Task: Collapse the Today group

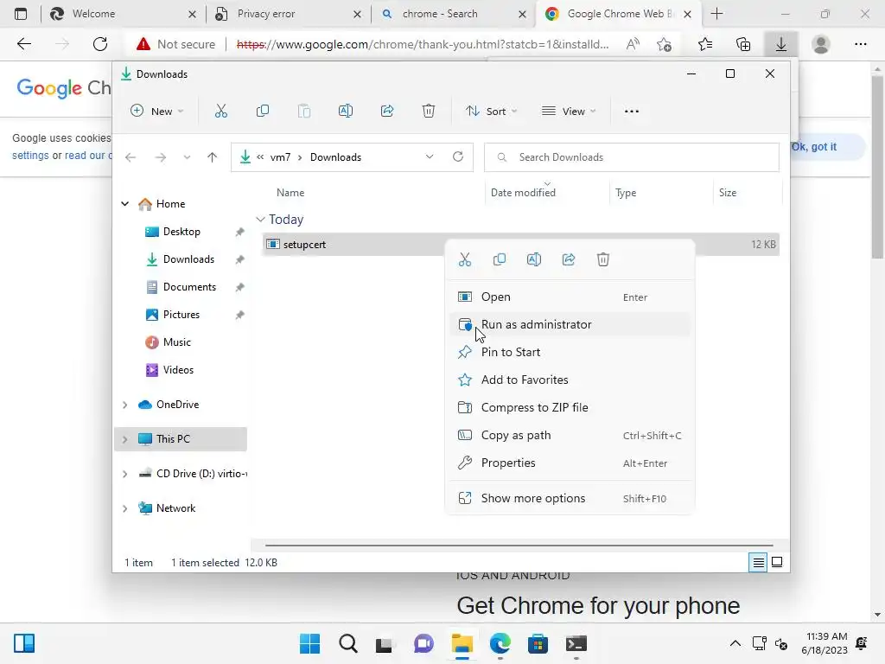Action: 260,219
